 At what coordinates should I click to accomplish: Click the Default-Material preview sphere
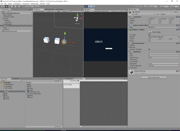131,72
